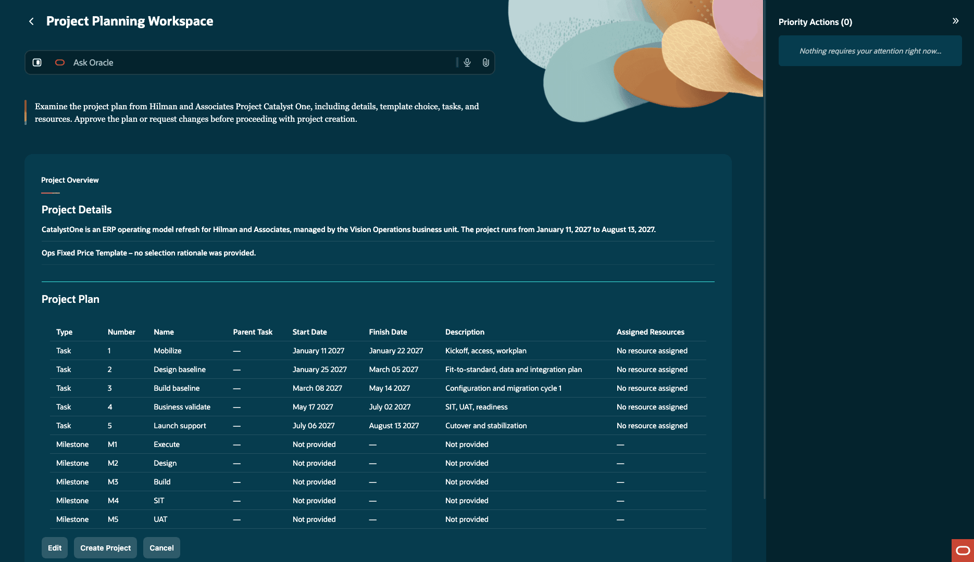This screenshot has width=974, height=562.
Task: Select the Build milestone name in row M3
Action: (162, 482)
